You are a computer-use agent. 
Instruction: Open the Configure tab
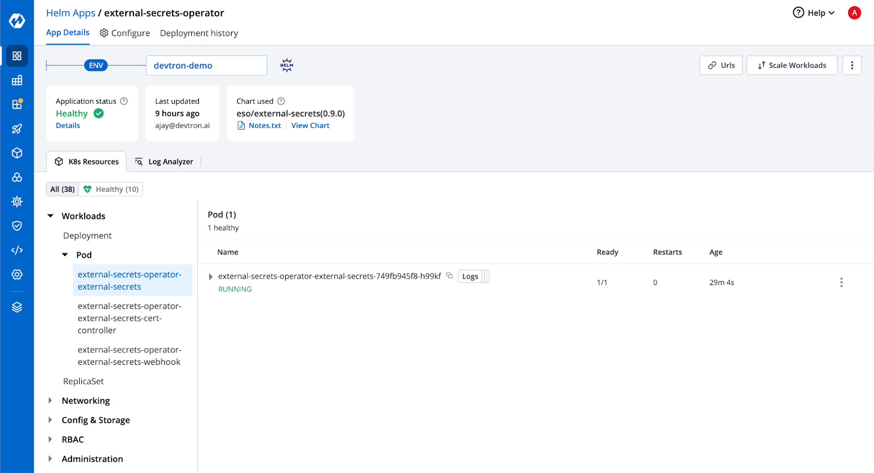(x=125, y=33)
